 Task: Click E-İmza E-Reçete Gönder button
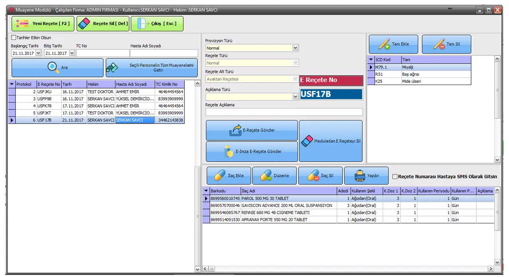click(x=252, y=151)
